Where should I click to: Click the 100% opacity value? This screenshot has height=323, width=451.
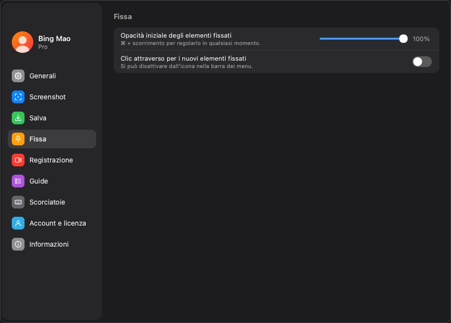pos(421,39)
